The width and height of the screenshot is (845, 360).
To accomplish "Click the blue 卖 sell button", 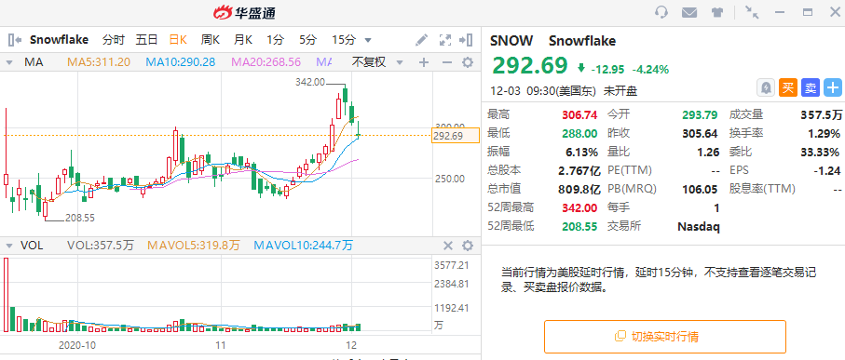I will [810, 87].
